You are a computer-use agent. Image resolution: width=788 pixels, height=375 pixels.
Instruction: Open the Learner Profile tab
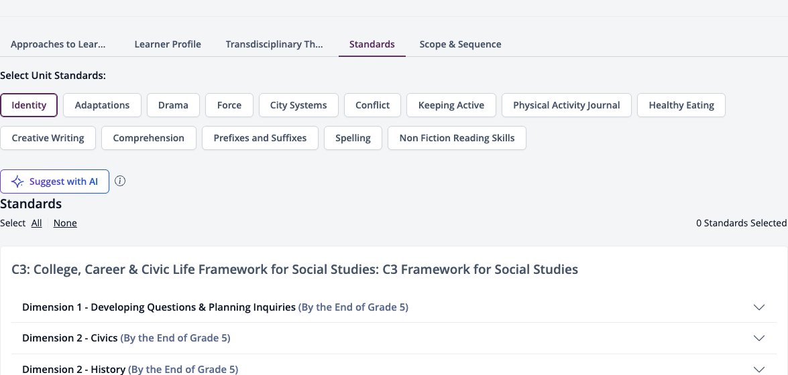[x=168, y=44]
